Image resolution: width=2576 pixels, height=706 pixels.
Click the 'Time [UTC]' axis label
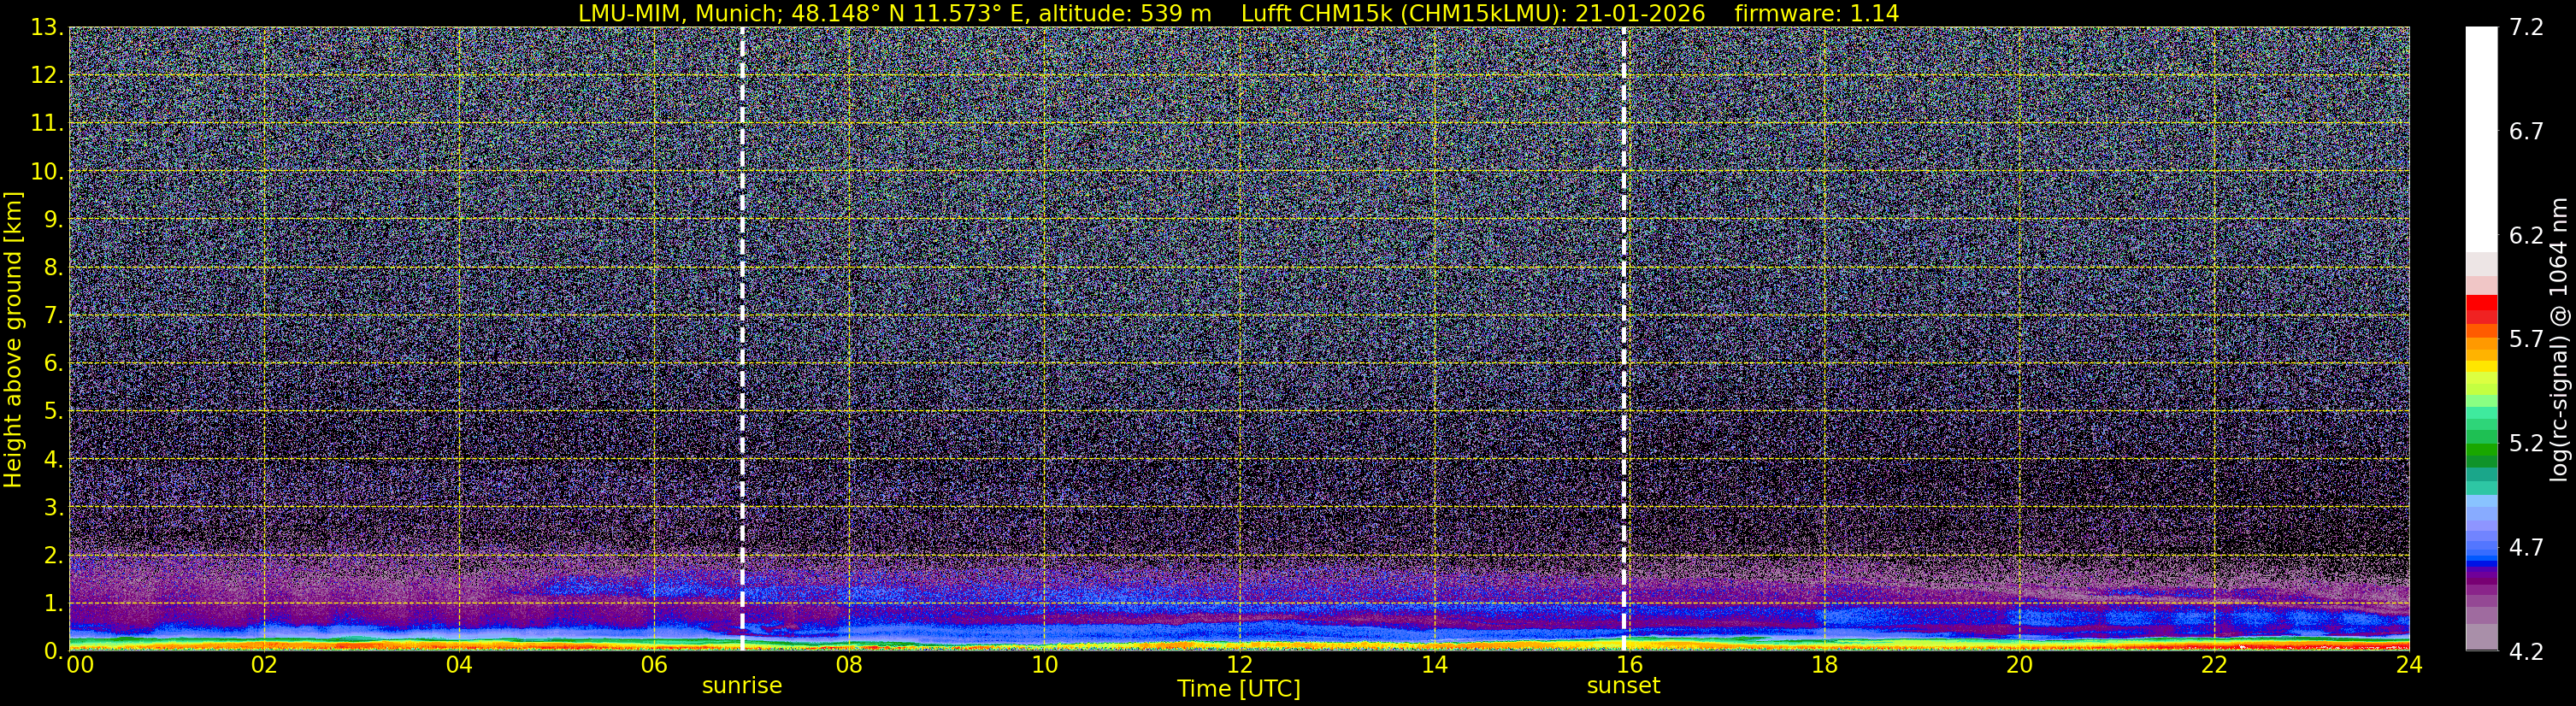[1239, 689]
